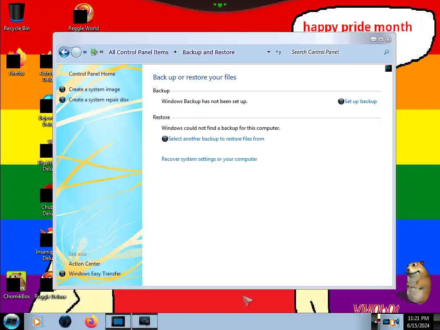Select the Peggle World desktop shortcut
The width and height of the screenshot is (440, 330).
83,17
